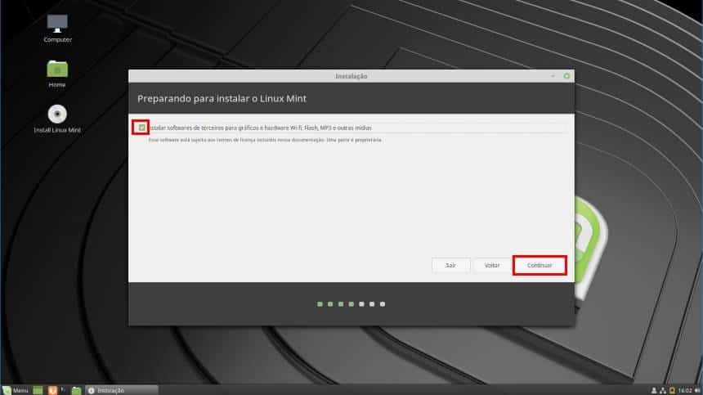
Task: Toggle the third-party software install checkbox
Action: click(141, 128)
